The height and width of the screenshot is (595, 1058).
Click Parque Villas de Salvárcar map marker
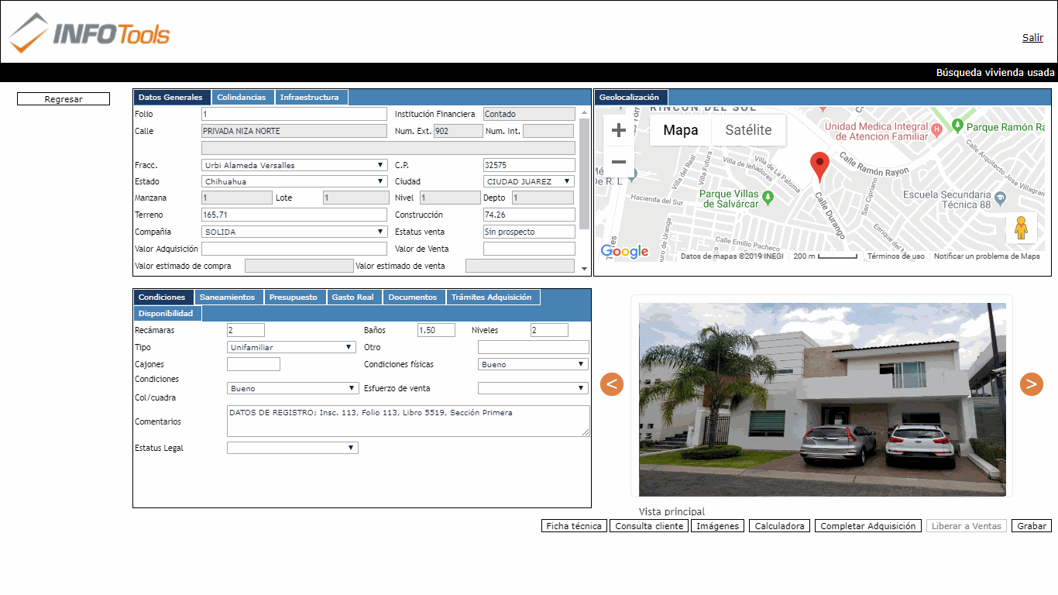[768, 197]
